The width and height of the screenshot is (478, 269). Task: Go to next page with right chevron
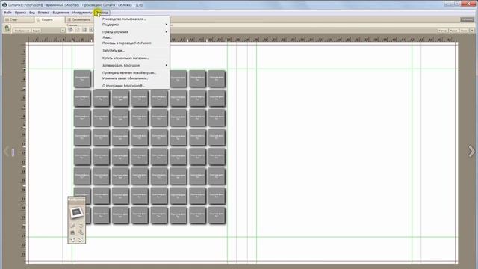471,152
